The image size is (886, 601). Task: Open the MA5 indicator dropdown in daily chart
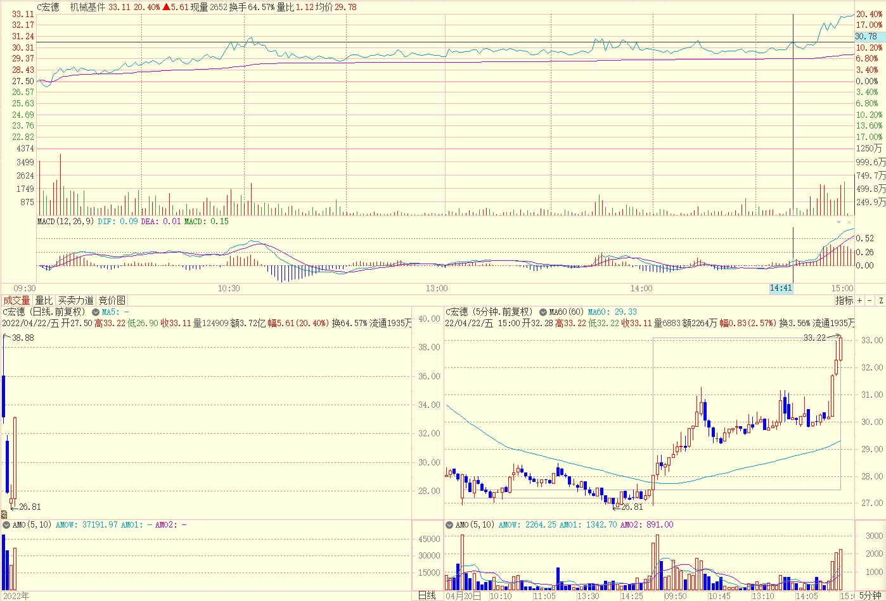[x=96, y=312]
